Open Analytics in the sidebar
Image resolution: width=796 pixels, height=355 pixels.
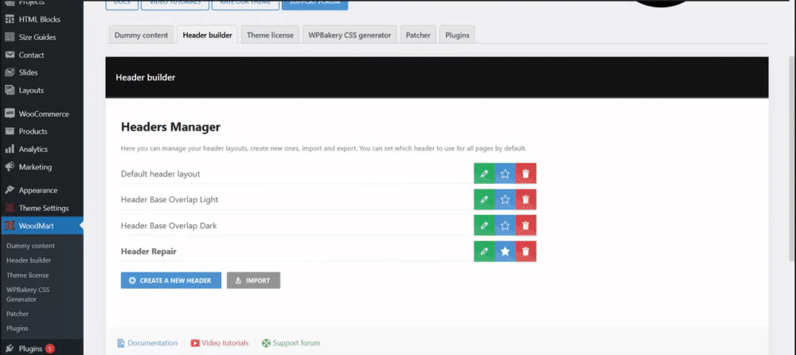click(x=41, y=150)
